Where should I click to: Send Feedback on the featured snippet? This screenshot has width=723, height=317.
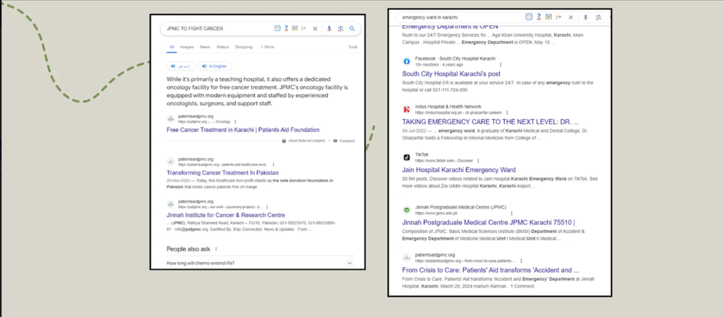click(347, 141)
